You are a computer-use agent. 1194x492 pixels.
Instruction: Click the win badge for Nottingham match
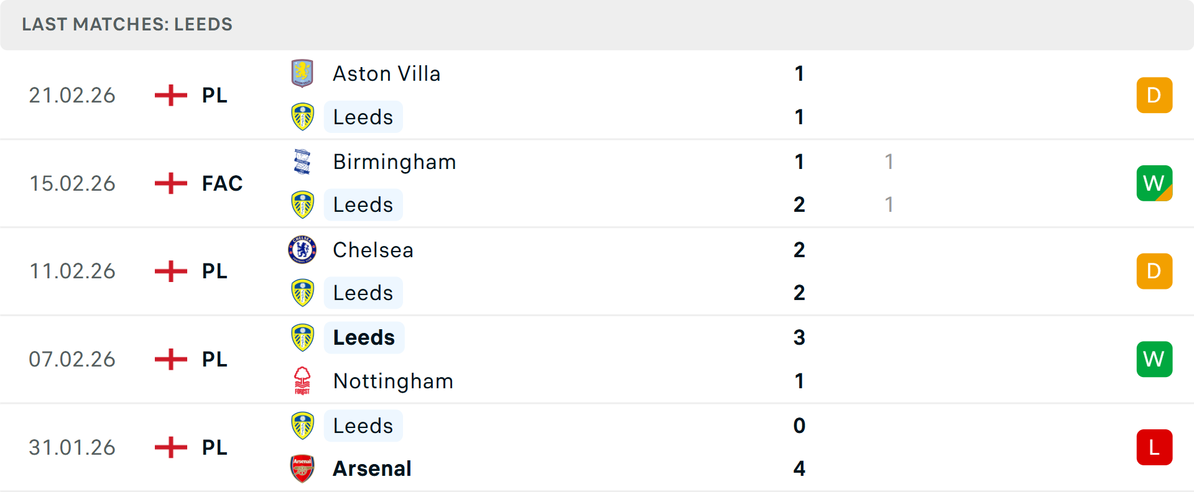(x=1154, y=359)
